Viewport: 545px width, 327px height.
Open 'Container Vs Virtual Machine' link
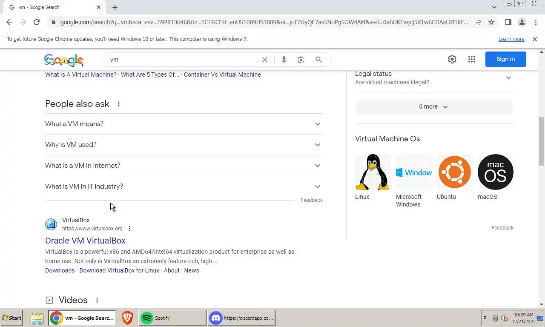pyautogui.click(x=222, y=75)
